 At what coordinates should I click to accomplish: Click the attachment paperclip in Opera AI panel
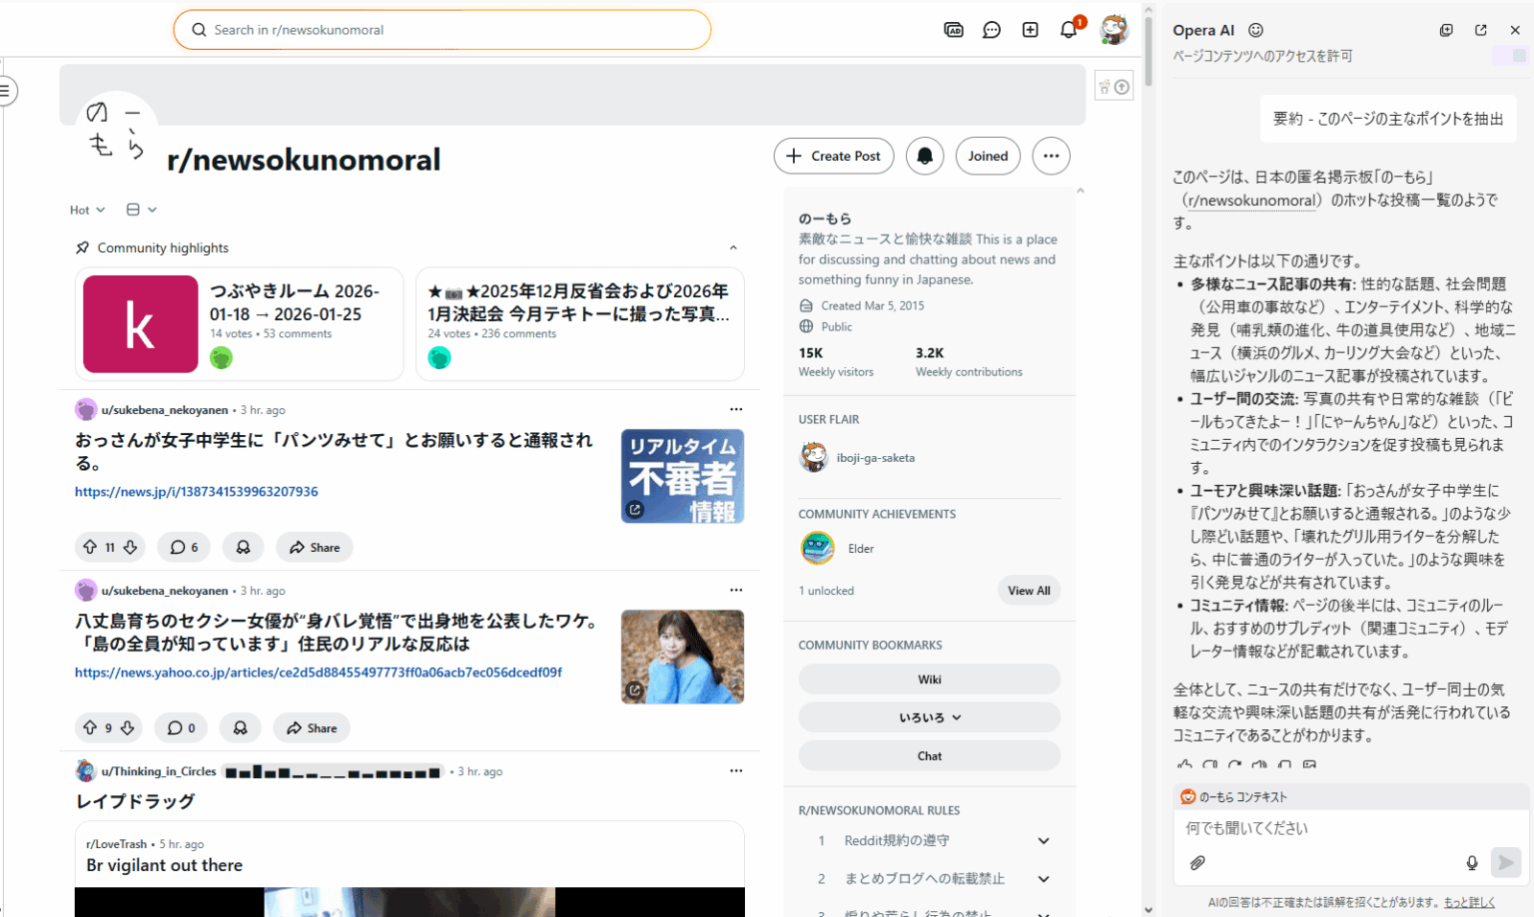[x=1196, y=862]
